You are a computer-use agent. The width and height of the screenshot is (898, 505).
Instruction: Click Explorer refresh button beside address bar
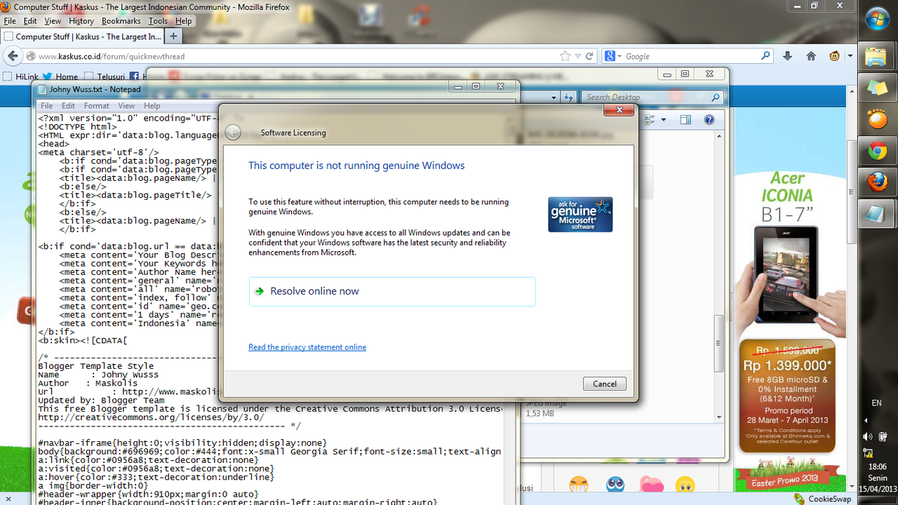[x=569, y=97]
